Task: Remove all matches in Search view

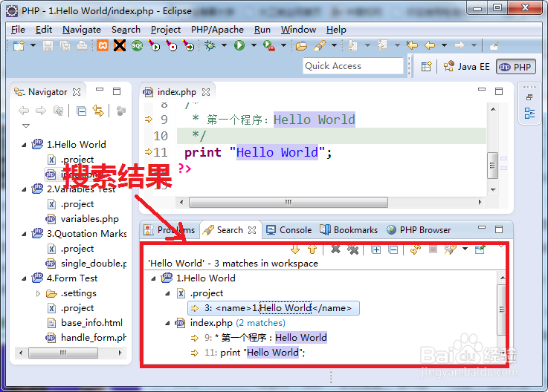Action: (x=353, y=249)
